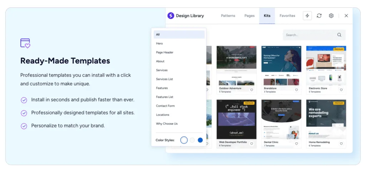Close the Design Library panel
Viewport: 366px width, 176px height.
tap(346, 16)
